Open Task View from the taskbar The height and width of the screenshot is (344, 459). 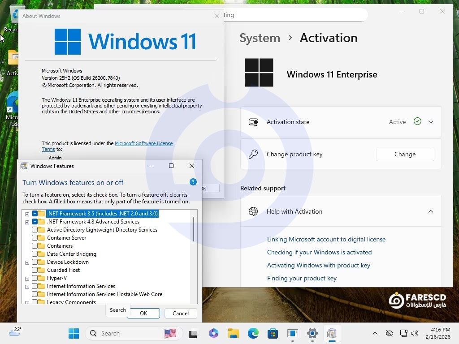193,333
